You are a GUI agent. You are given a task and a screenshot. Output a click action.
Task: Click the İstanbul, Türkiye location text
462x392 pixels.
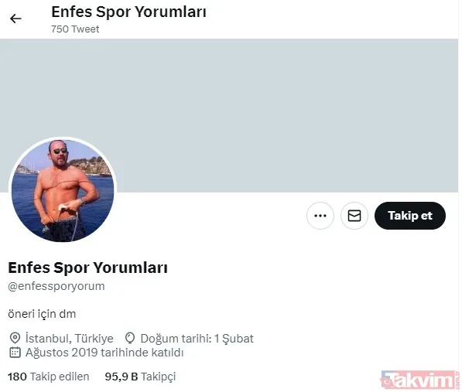pos(69,339)
